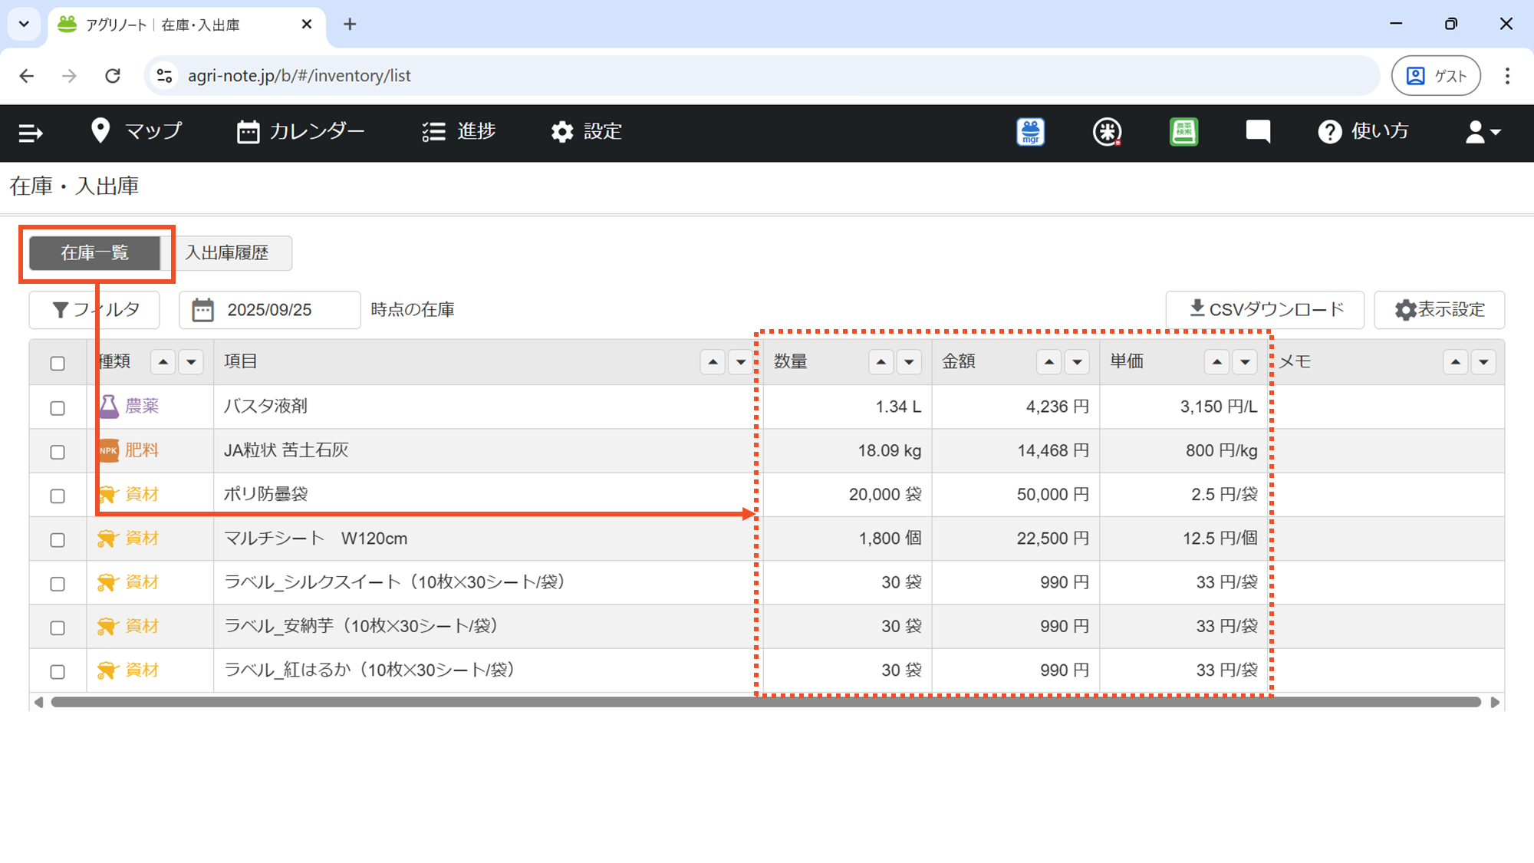
Task: Open the Chrome three-dot menu
Action: 1507,76
